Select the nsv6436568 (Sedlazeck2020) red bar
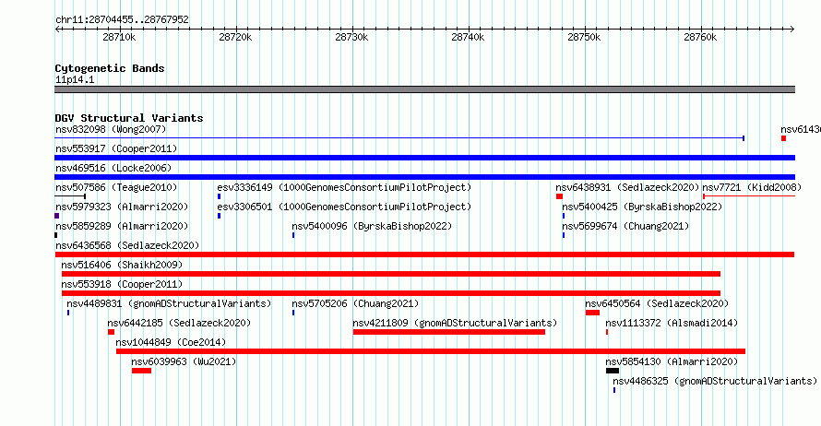The width and height of the screenshot is (821, 426). 424,254
